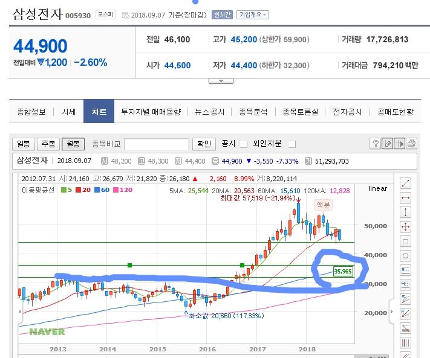Expand the price summary panel chevron

pos(221,81)
